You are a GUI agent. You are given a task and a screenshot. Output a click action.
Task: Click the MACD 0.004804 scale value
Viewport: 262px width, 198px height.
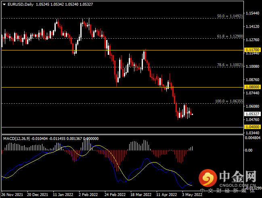(x=253, y=138)
